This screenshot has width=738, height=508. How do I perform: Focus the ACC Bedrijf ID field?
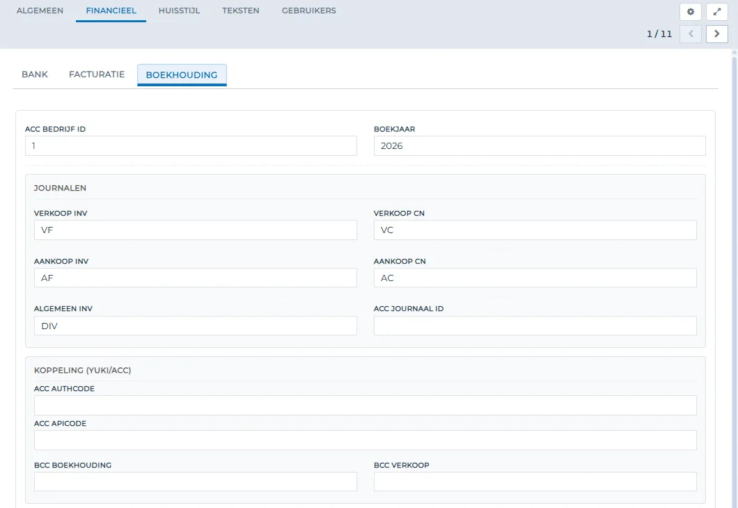click(191, 146)
